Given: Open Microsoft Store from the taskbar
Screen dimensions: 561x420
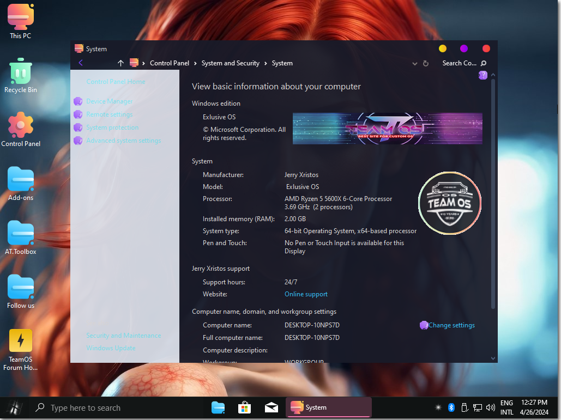Looking at the screenshot, I should 244,407.
